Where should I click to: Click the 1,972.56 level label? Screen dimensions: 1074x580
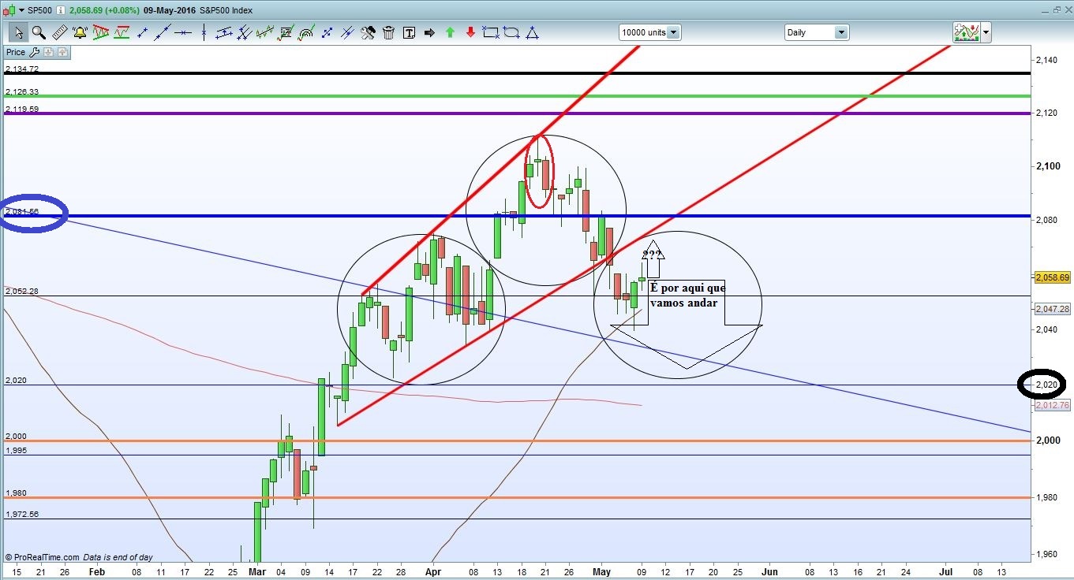click(x=21, y=514)
